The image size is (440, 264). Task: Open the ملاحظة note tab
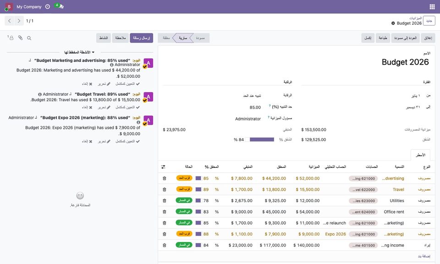click(121, 38)
